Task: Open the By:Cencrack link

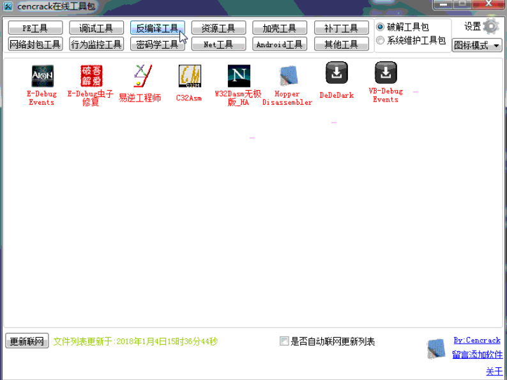Action: (x=477, y=340)
